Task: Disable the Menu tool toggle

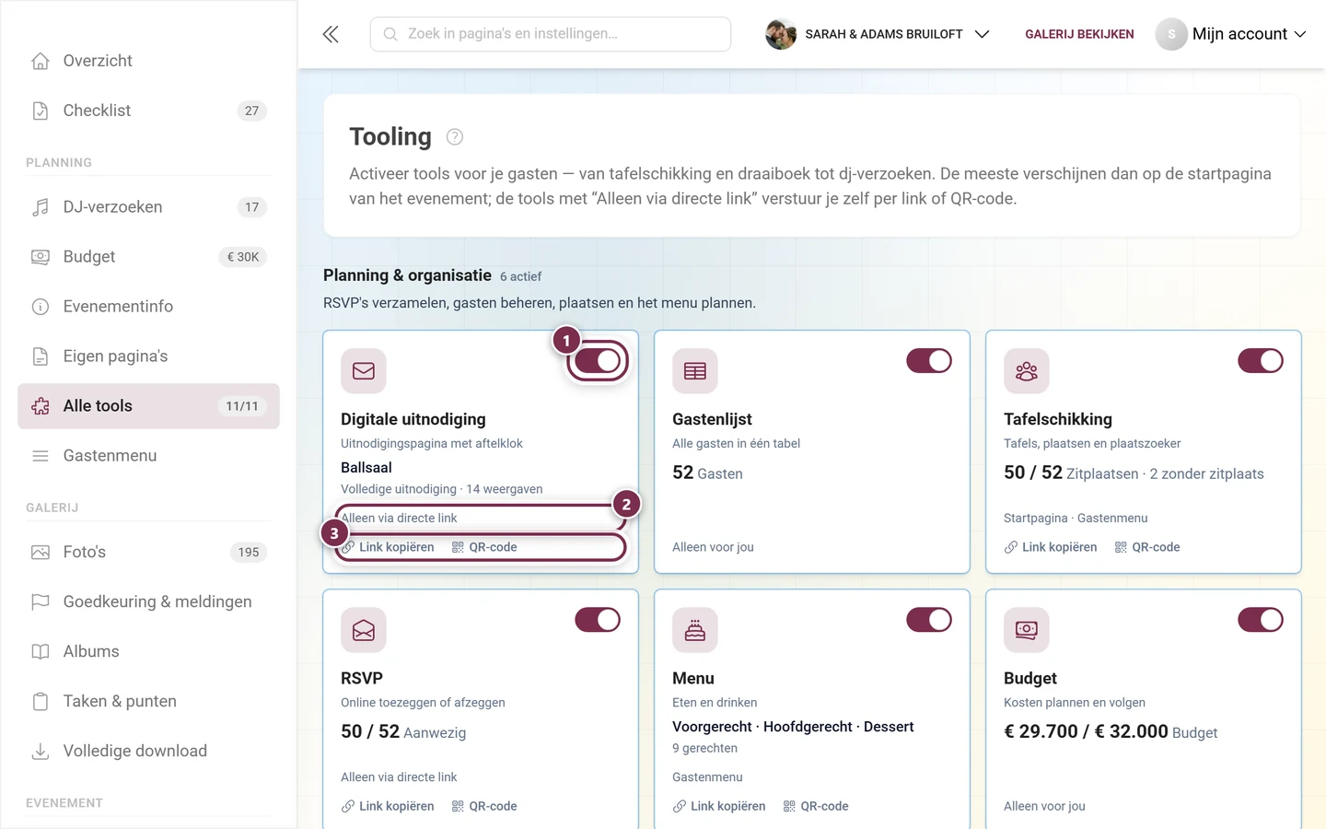Action: [x=929, y=620]
